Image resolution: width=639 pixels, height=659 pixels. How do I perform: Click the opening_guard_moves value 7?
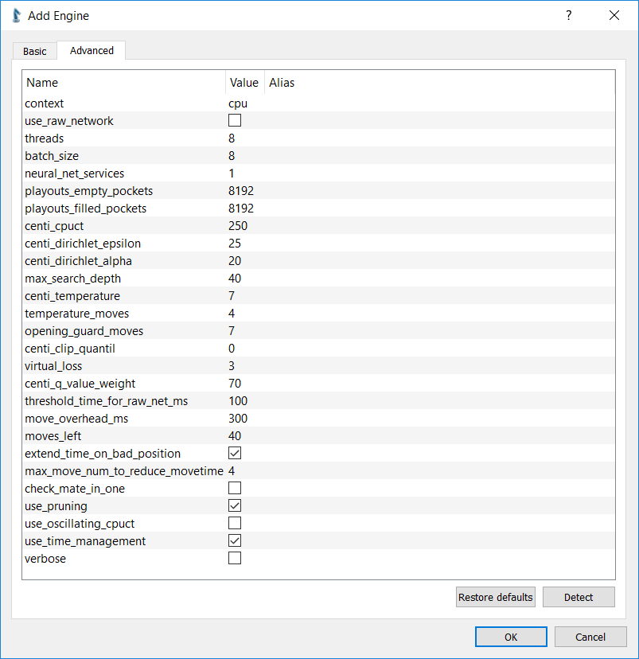232,331
